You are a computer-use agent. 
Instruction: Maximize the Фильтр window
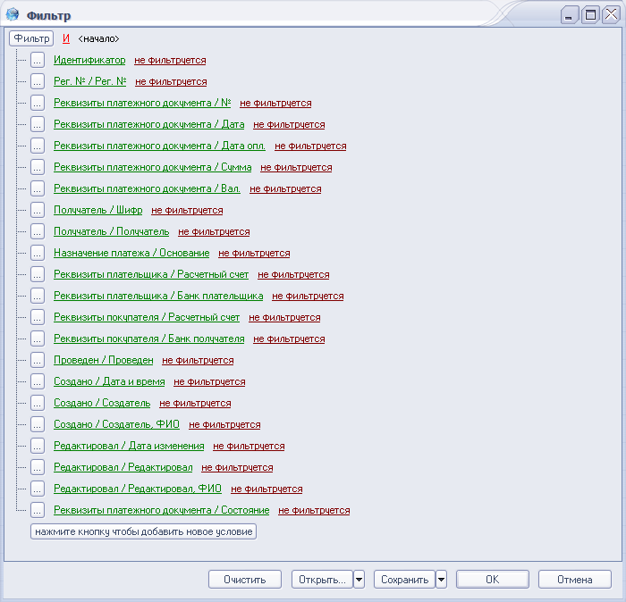click(590, 15)
